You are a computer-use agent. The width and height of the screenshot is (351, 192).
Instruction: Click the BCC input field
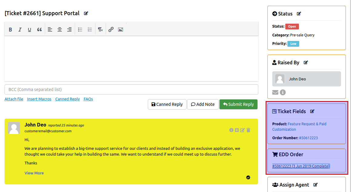[x=131, y=89]
